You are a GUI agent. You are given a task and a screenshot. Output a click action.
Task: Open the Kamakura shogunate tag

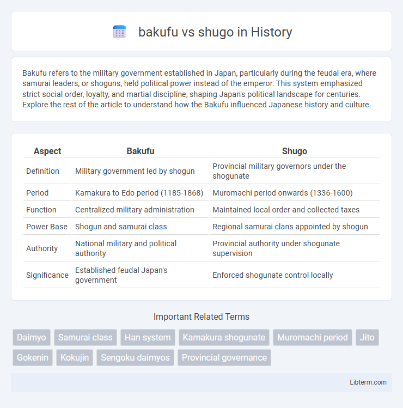pyautogui.click(x=224, y=338)
